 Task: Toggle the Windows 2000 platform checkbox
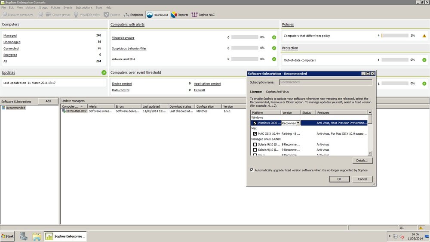[x=255, y=123]
